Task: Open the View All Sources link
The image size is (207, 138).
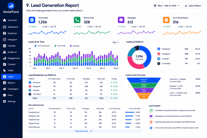Action: point(83,131)
